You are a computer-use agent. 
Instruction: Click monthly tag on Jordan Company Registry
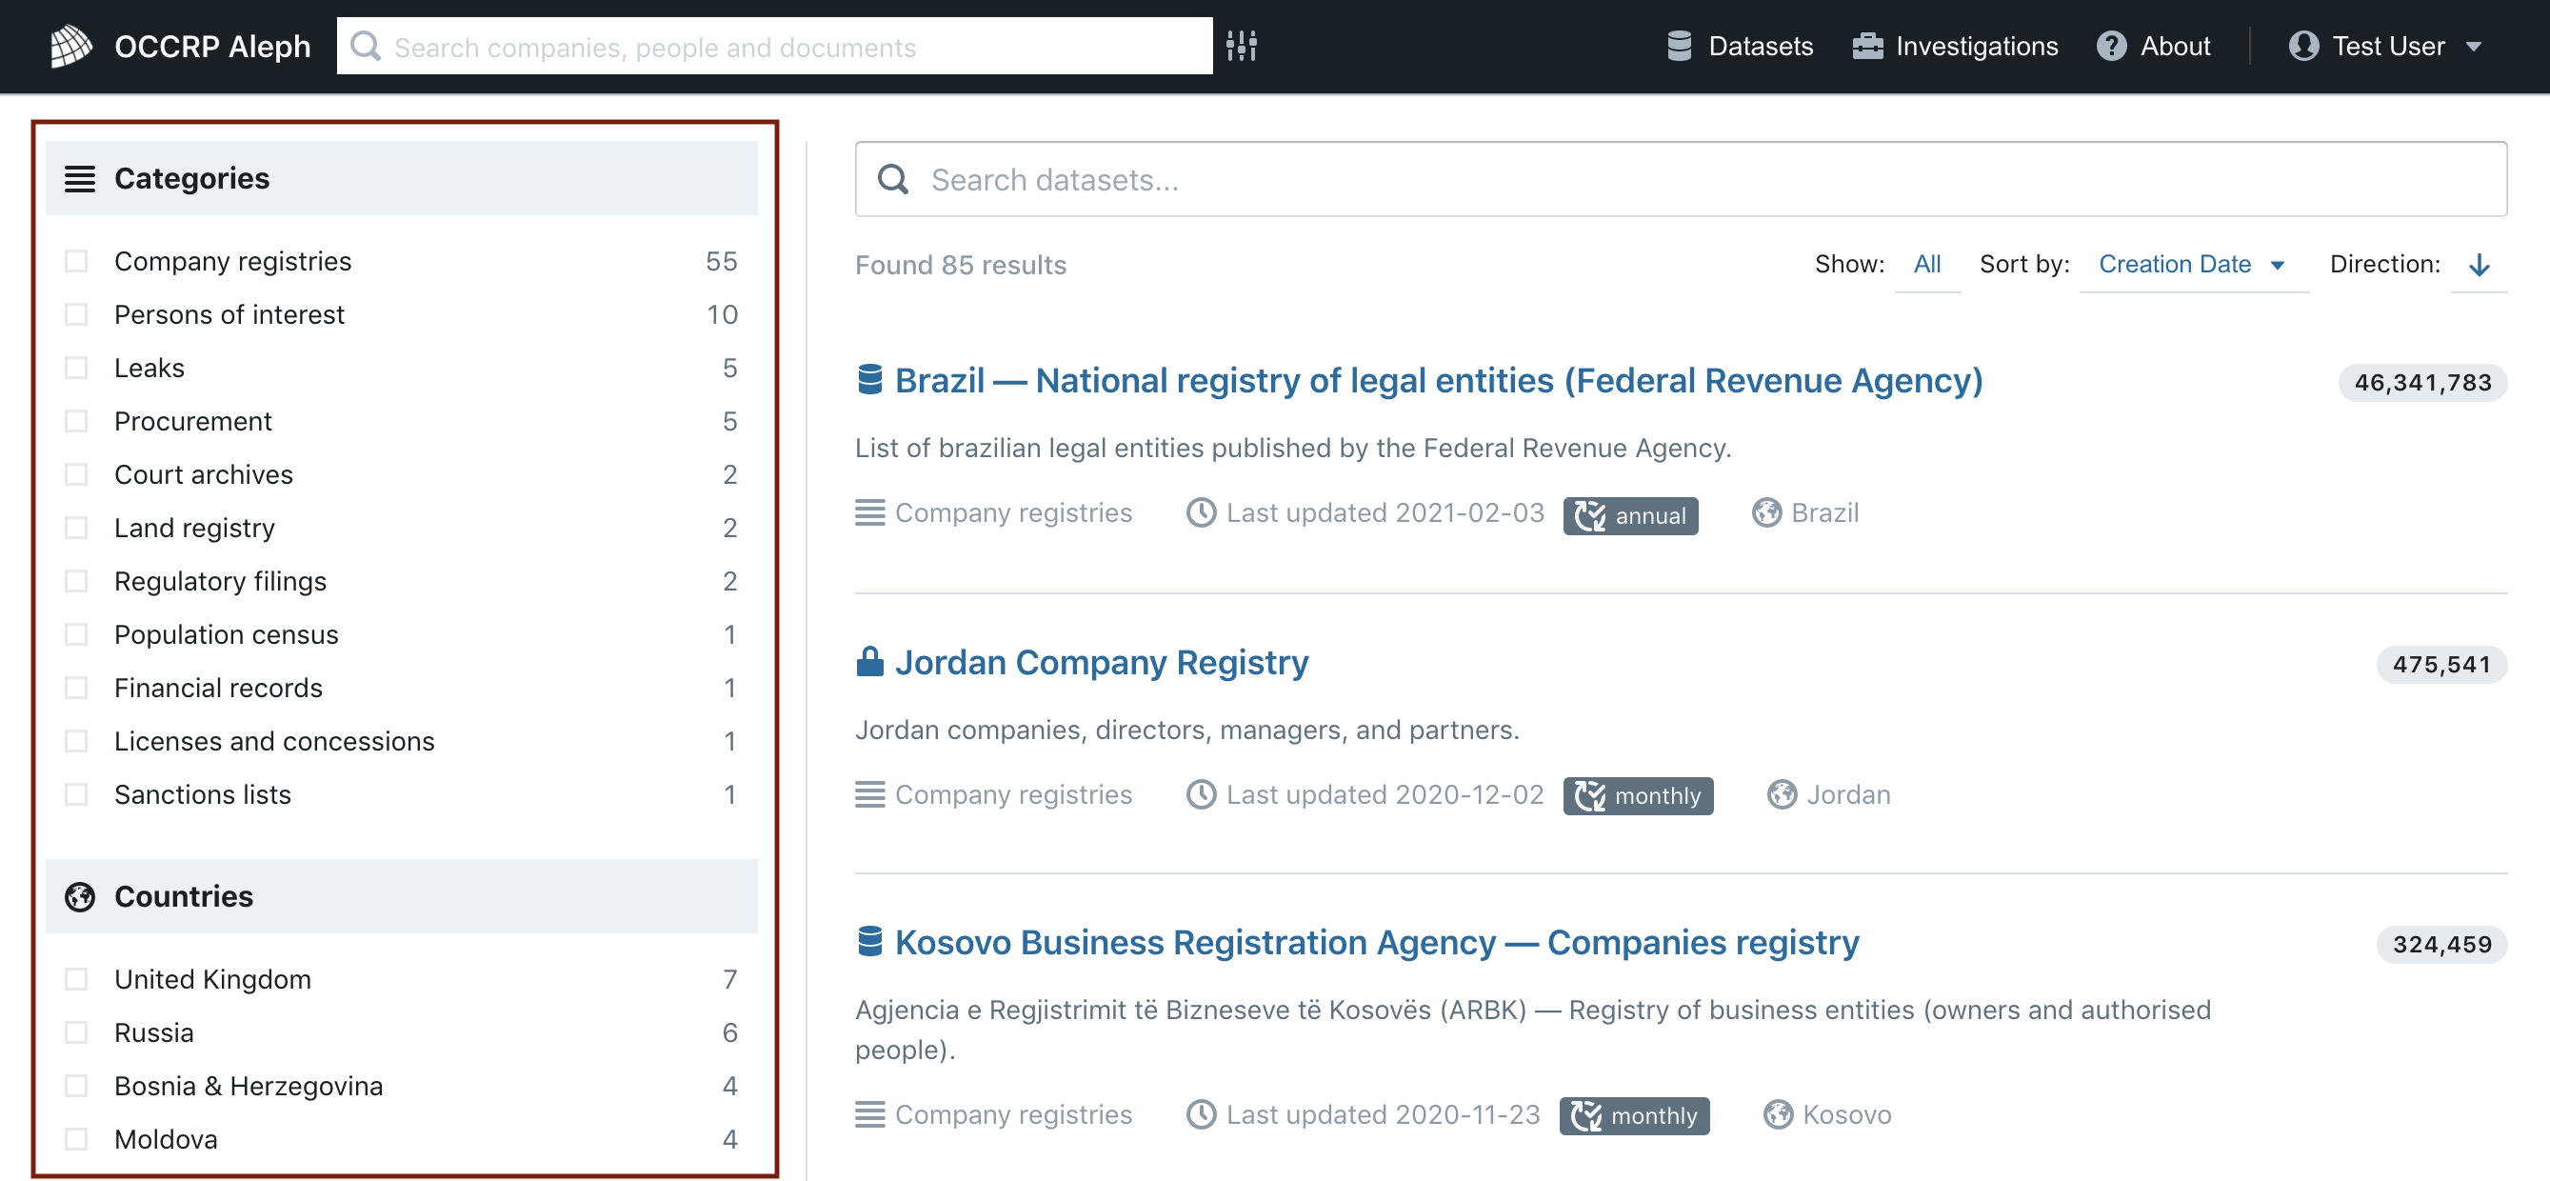[x=1639, y=796]
